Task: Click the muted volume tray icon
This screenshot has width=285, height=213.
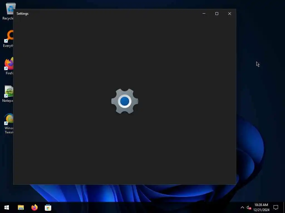Action: coord(249,207)
